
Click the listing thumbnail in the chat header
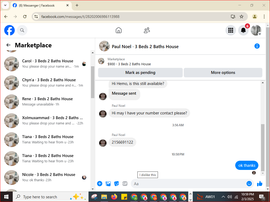tap(104, 46)
